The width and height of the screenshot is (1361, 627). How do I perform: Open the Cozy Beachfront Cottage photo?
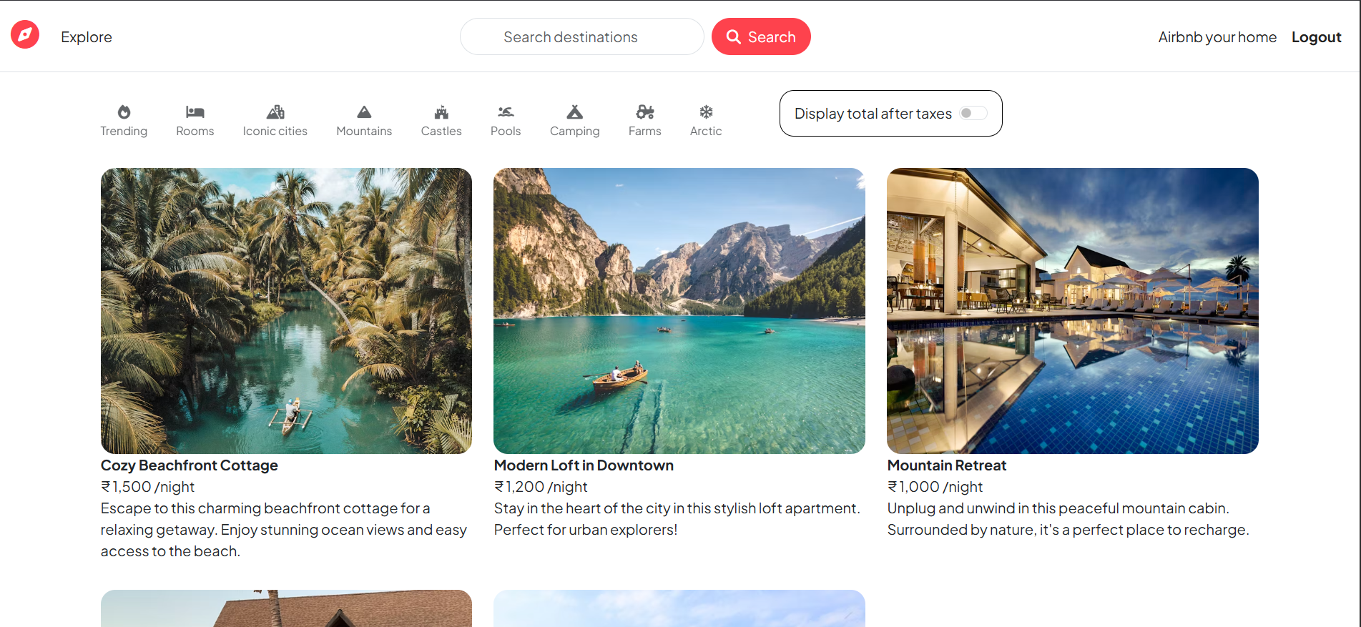point(286,310)
